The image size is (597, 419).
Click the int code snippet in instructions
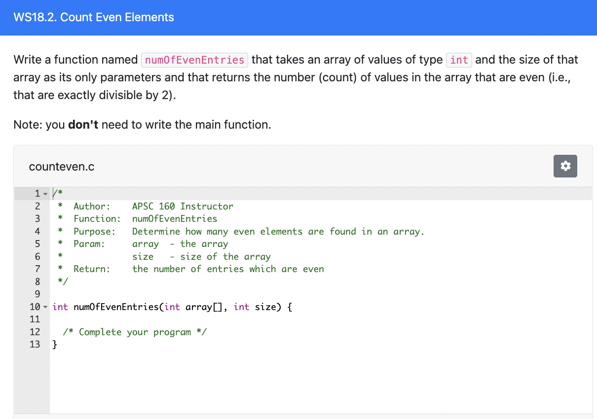point(459,60)
